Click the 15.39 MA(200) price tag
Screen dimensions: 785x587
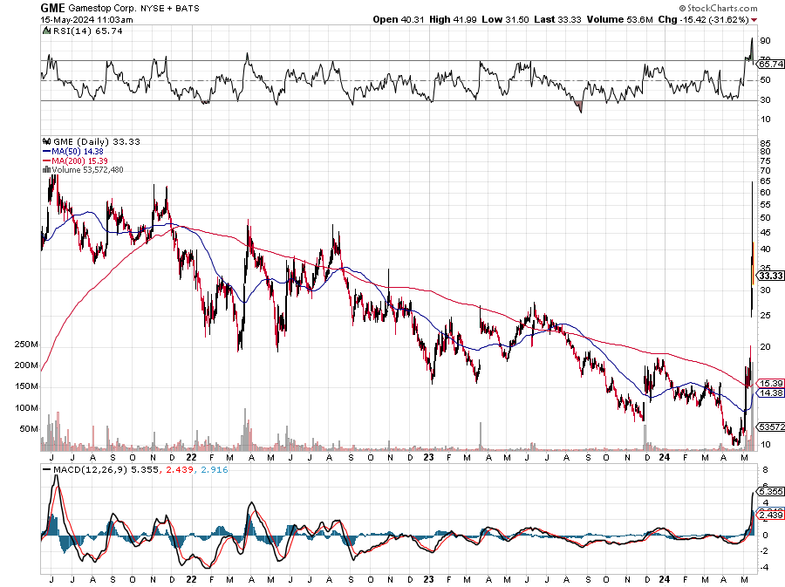click(x=770, y=384)
